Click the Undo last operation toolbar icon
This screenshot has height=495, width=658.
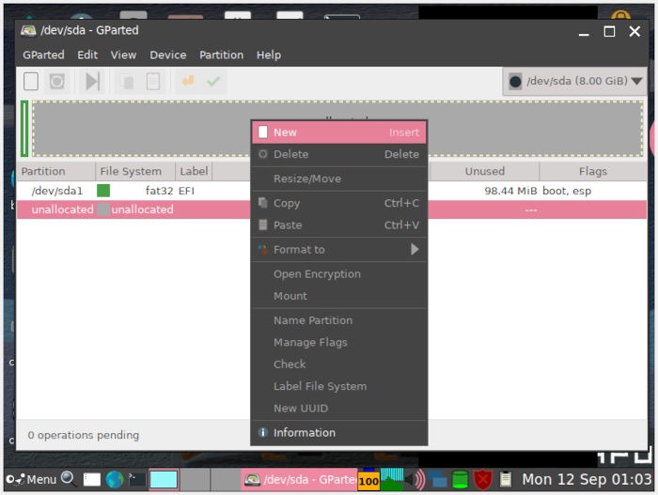click(188, 81)
